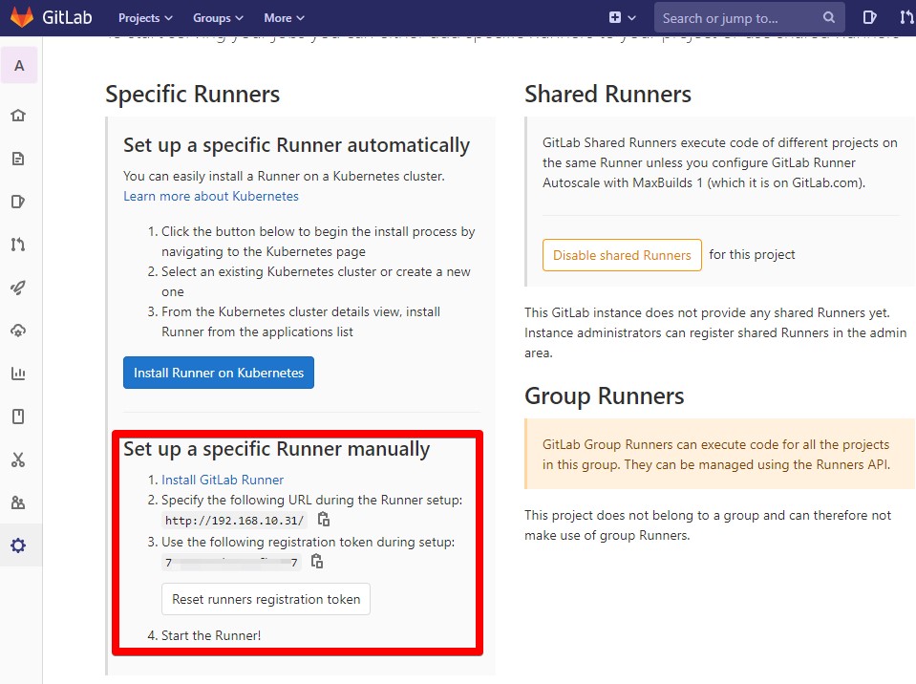Open Issues icon in left sidebar
Viewport: 916px width, 684px height.
pyautogui.click(x=18, y=202)
